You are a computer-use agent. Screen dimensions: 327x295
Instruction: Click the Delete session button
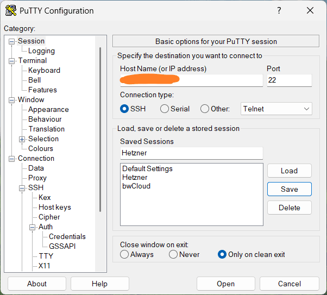290,208
